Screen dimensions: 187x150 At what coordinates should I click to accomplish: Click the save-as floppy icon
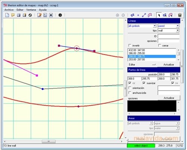(x=24, y=15)
